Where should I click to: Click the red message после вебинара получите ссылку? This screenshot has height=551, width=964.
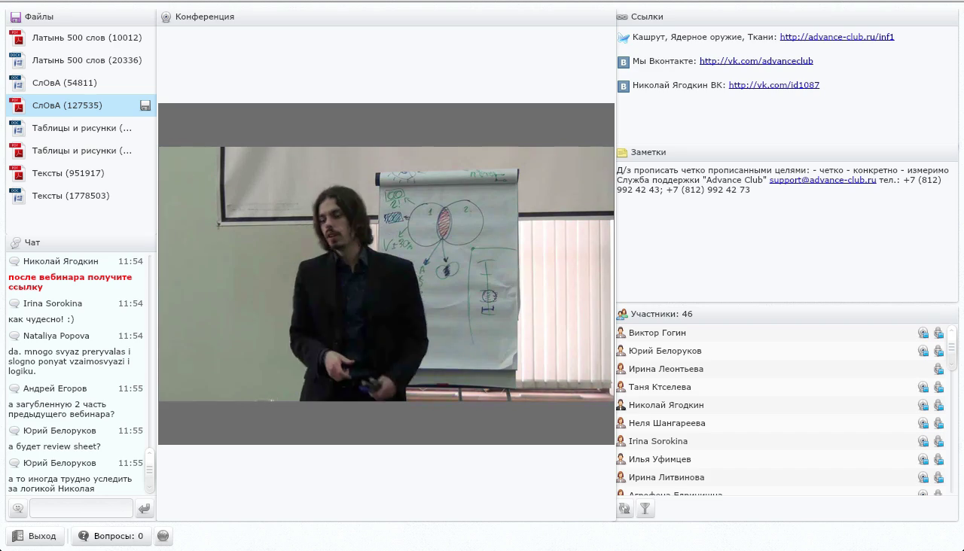coord(70,282)
